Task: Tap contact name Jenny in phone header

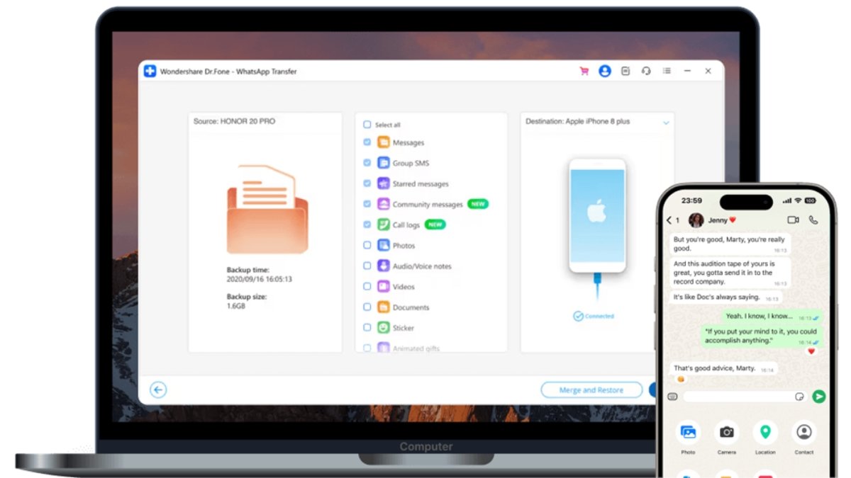Action: point(718,220)
